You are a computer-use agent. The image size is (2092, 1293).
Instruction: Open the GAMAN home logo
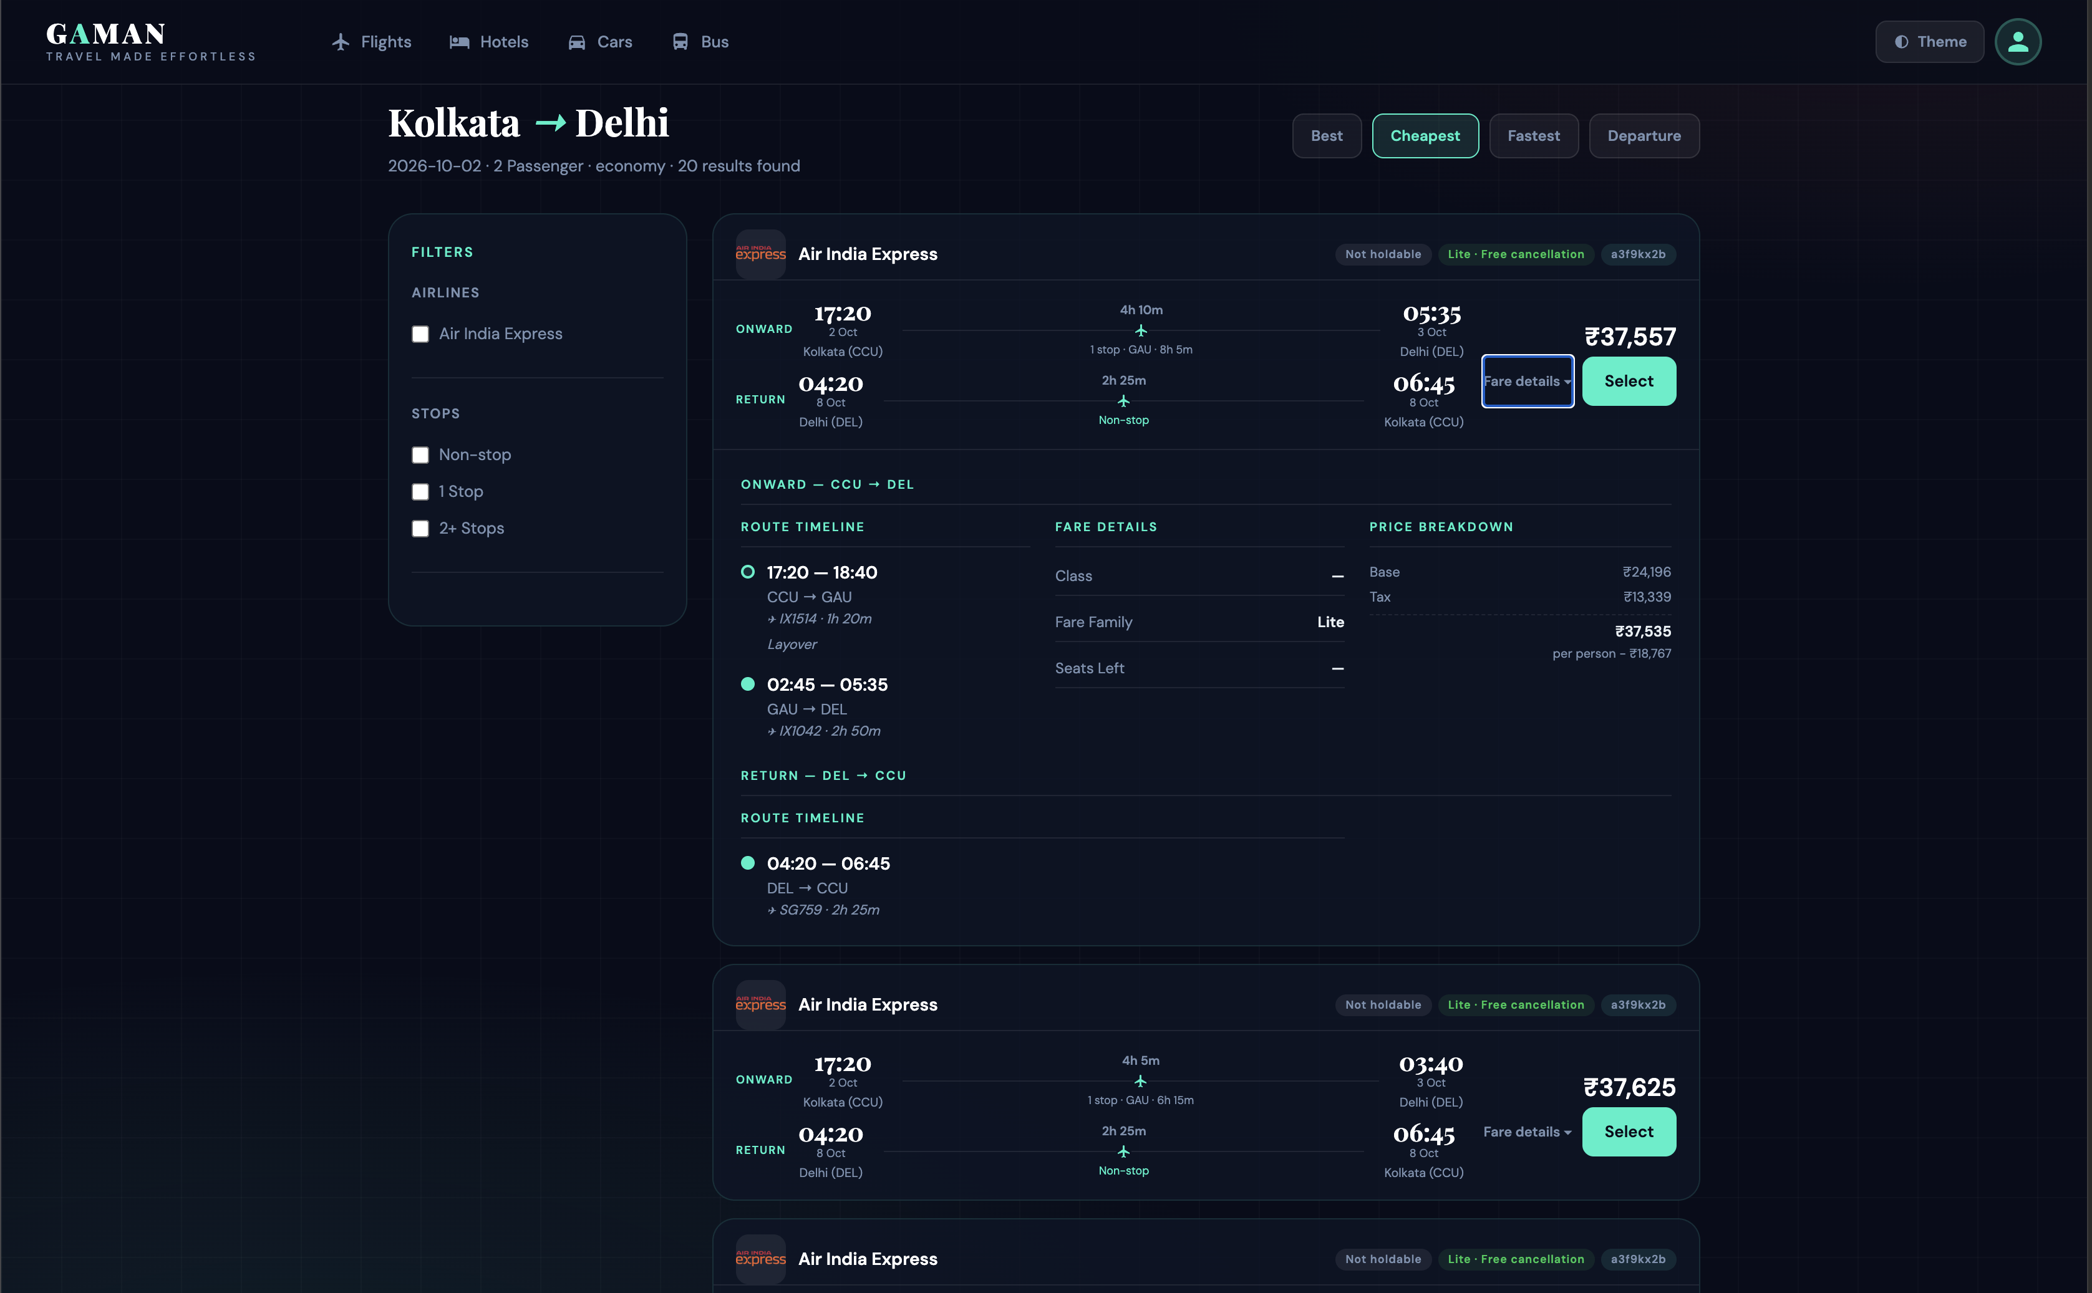pyautogui.click(x=150, y=42)
